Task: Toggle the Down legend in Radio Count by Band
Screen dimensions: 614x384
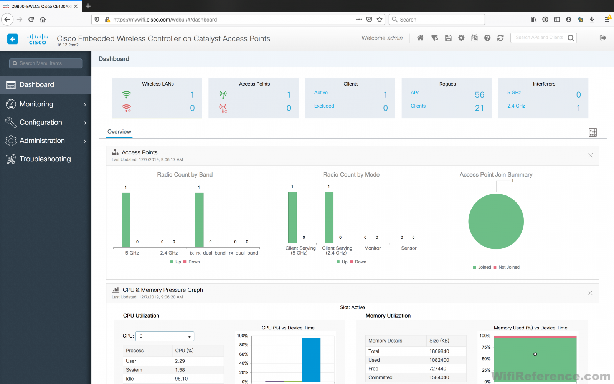Action: [191, 262]
